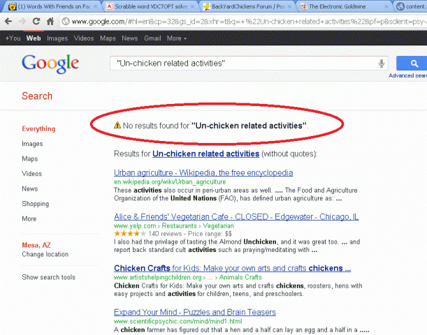
Task: Click the www.yelp.com Restaurants Vegetarian breadcrumb
Action: 174,225
